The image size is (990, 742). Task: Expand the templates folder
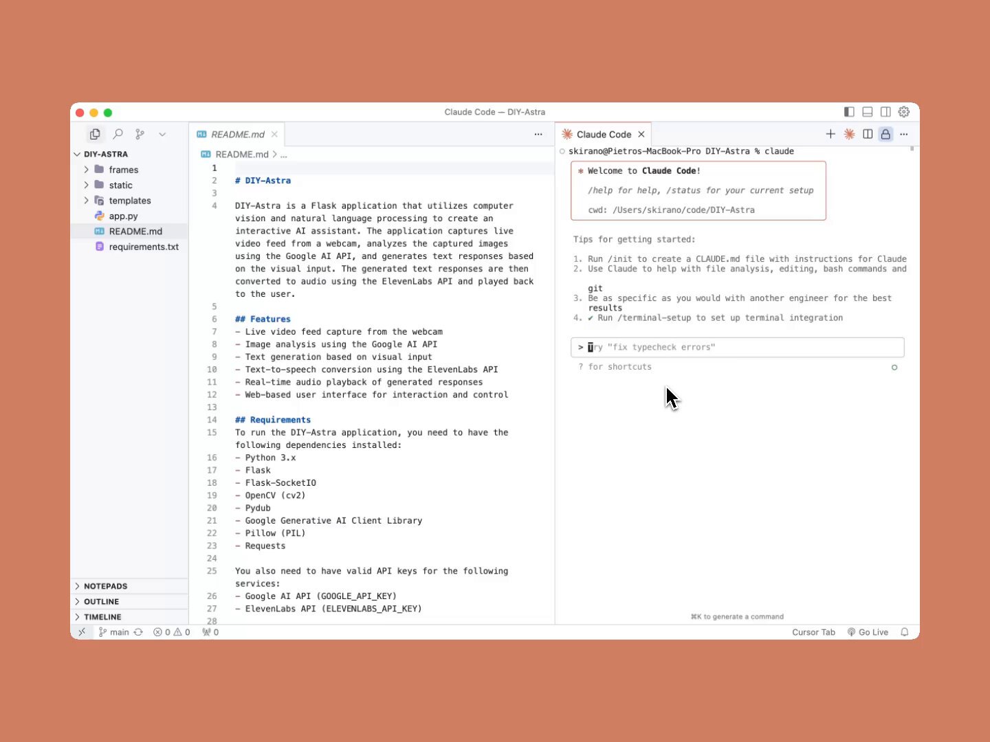pyautogui.click(x=129, y=201)
